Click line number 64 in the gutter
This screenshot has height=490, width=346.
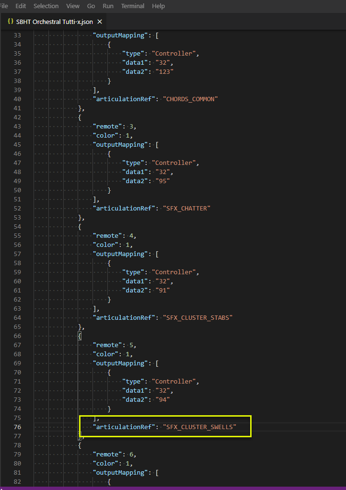click(17, 317)
